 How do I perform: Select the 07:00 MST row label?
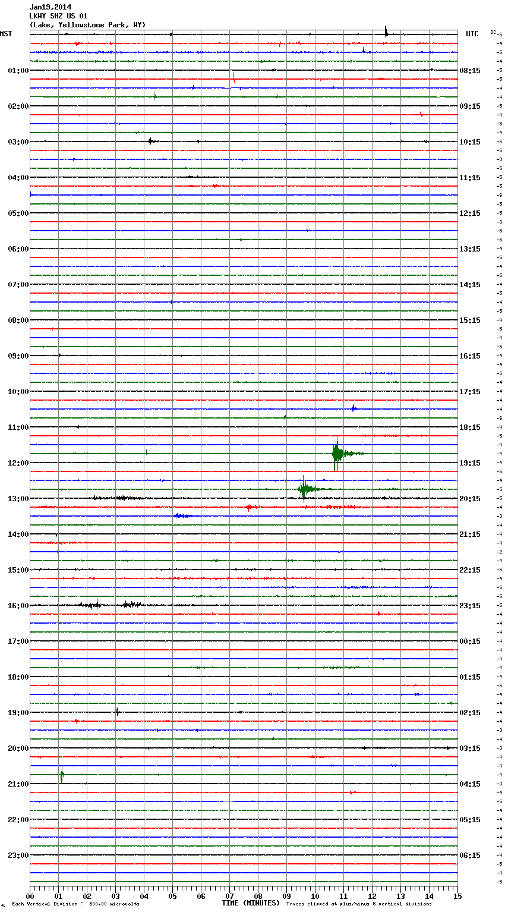[x=18, y=285]
